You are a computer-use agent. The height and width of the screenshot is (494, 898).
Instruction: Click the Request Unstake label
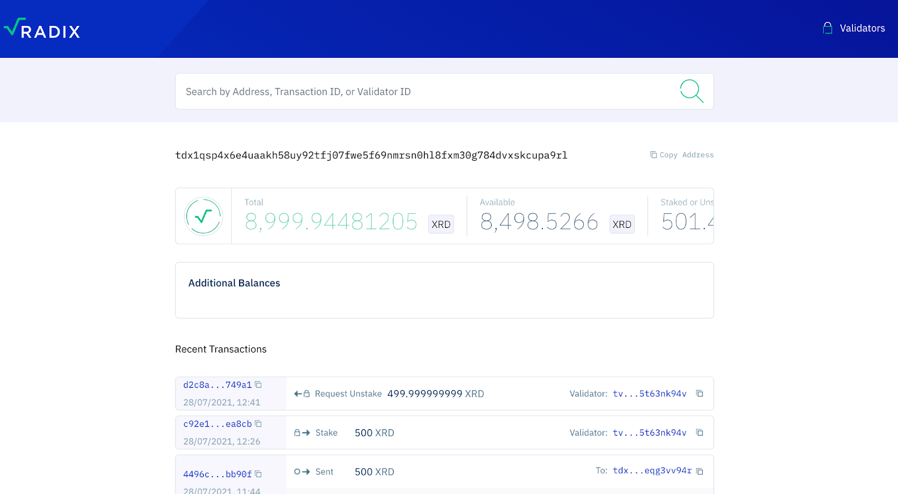(x=348, y=394)
